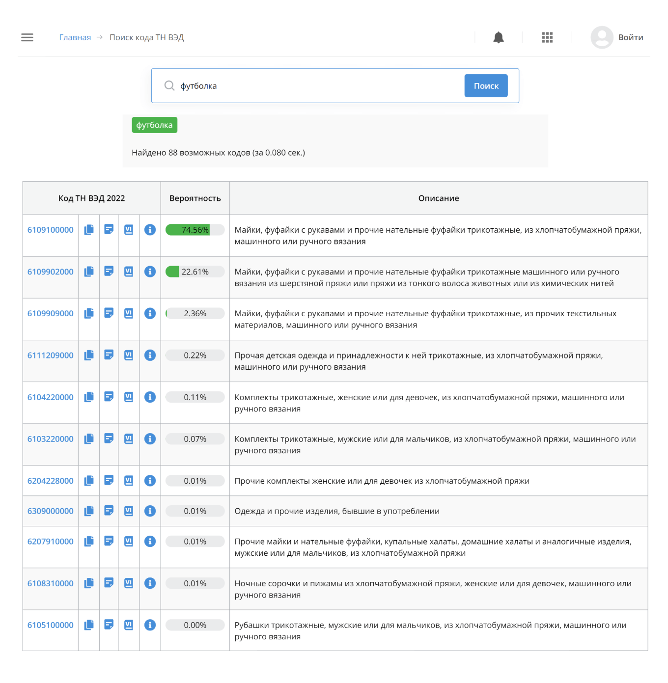Click description Одежда и прочие изделия, бывшие в употреблении
Screen dimensions: 668x683
click(x=337, y=511)
